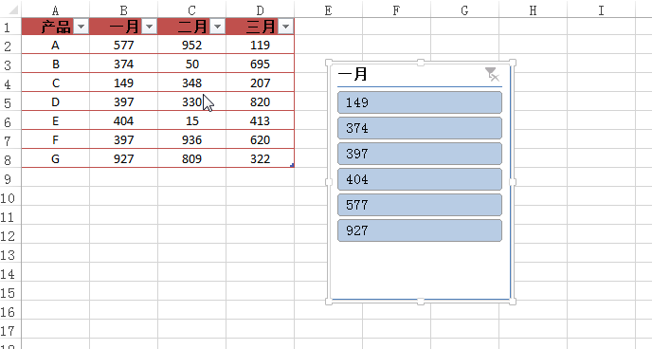652x349 pixels.
Task: Open the 二月 column filter dropdown
Action: pos(217,28)
